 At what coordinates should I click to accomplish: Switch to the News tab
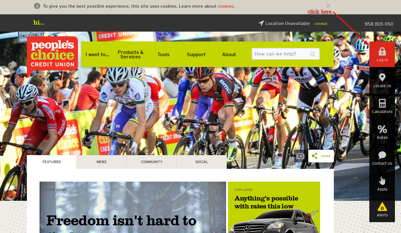[x=102, y=162]
